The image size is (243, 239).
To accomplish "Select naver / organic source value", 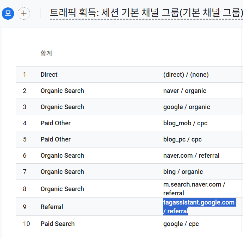I will [184, 91].
